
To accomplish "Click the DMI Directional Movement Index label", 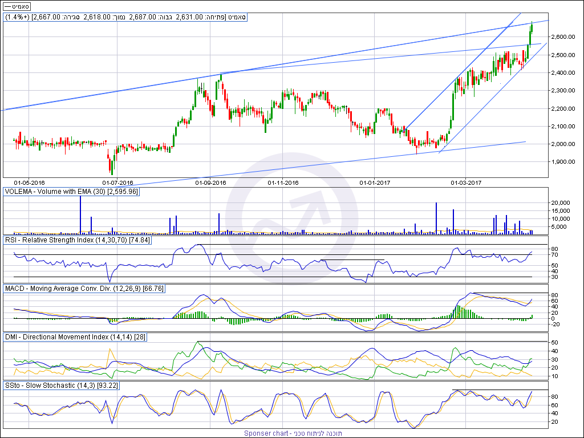I will pos(76,337).
